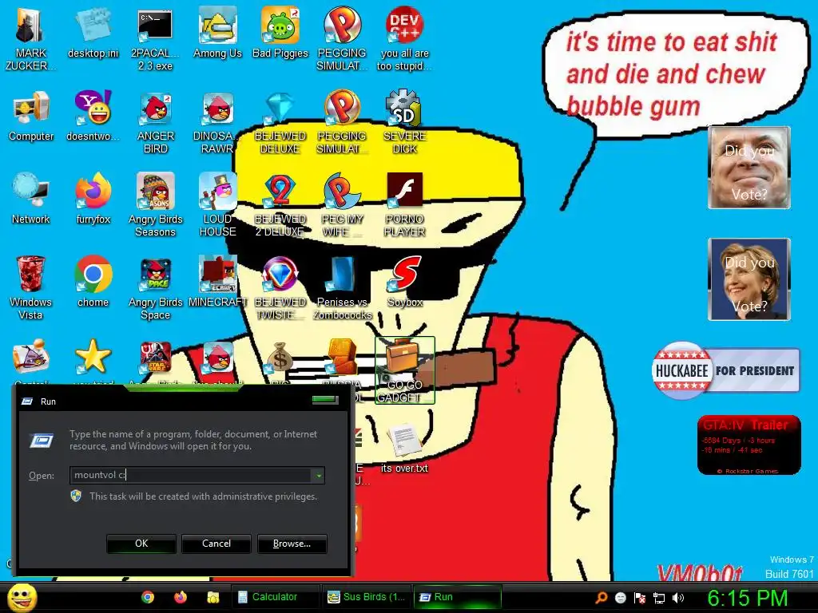The height and width of the screenshot is (613, 818).
Task: Click the Open text field in Run
Action: pyautogui.click(x=191, y=475)
